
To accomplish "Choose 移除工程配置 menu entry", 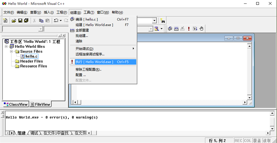I will click(103, 69).
